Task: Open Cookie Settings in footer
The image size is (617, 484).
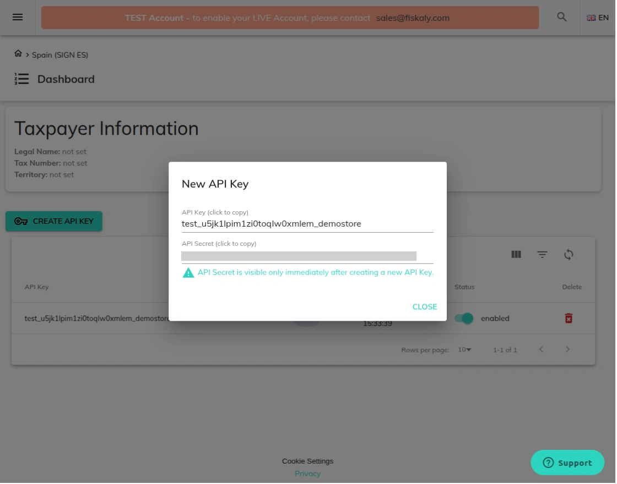Action: [308, 462]
